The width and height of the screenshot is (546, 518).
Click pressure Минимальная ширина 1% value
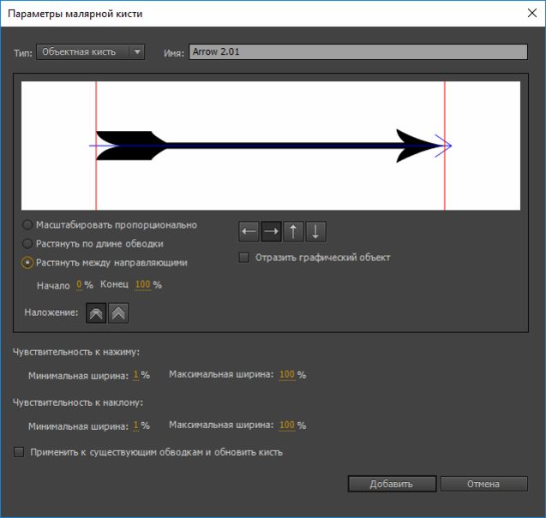point(135,375)
